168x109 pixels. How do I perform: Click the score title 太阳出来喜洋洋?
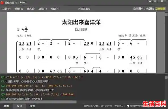(x=81, y=22)
